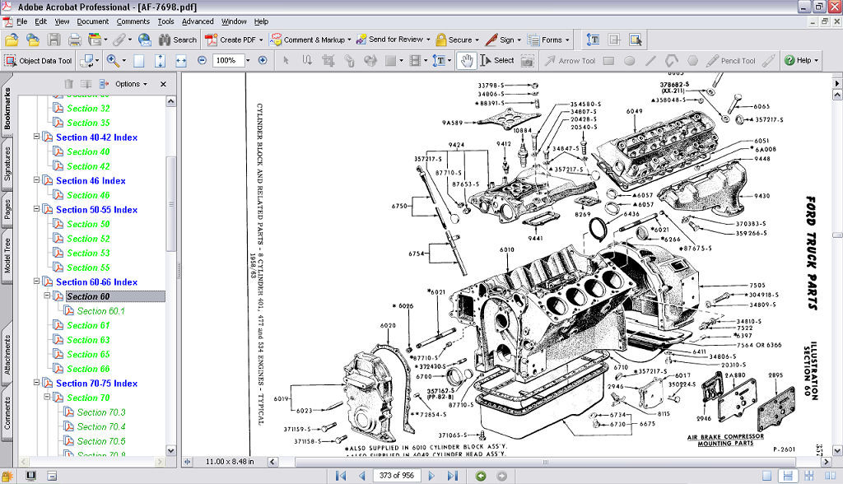Click the page number field
The height and width of the screenshot is (484, 843).
tap(397, 476)
